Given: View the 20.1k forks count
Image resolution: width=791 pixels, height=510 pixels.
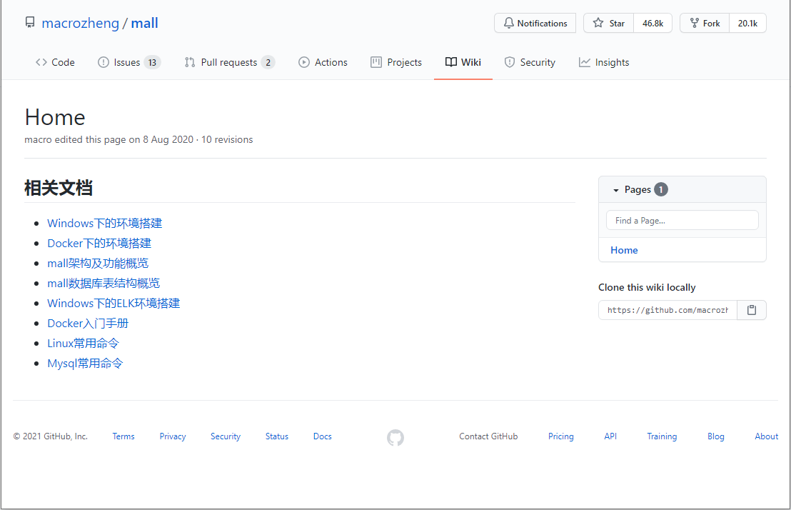Looking at the screenshot, I should click(x=747, y=24).
